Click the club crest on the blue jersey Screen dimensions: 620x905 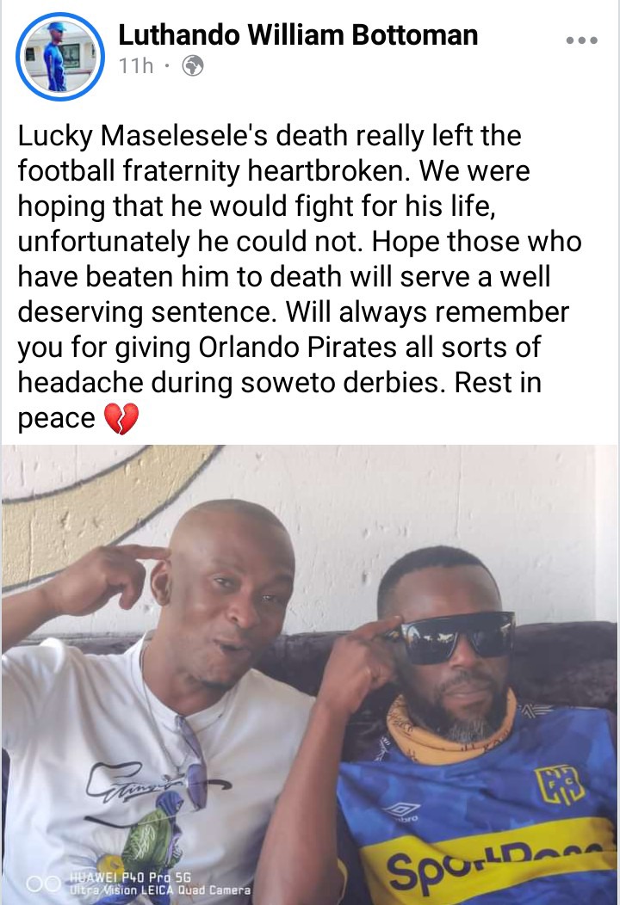558,786
